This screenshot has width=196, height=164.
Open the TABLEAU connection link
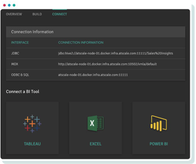point(32,144)
